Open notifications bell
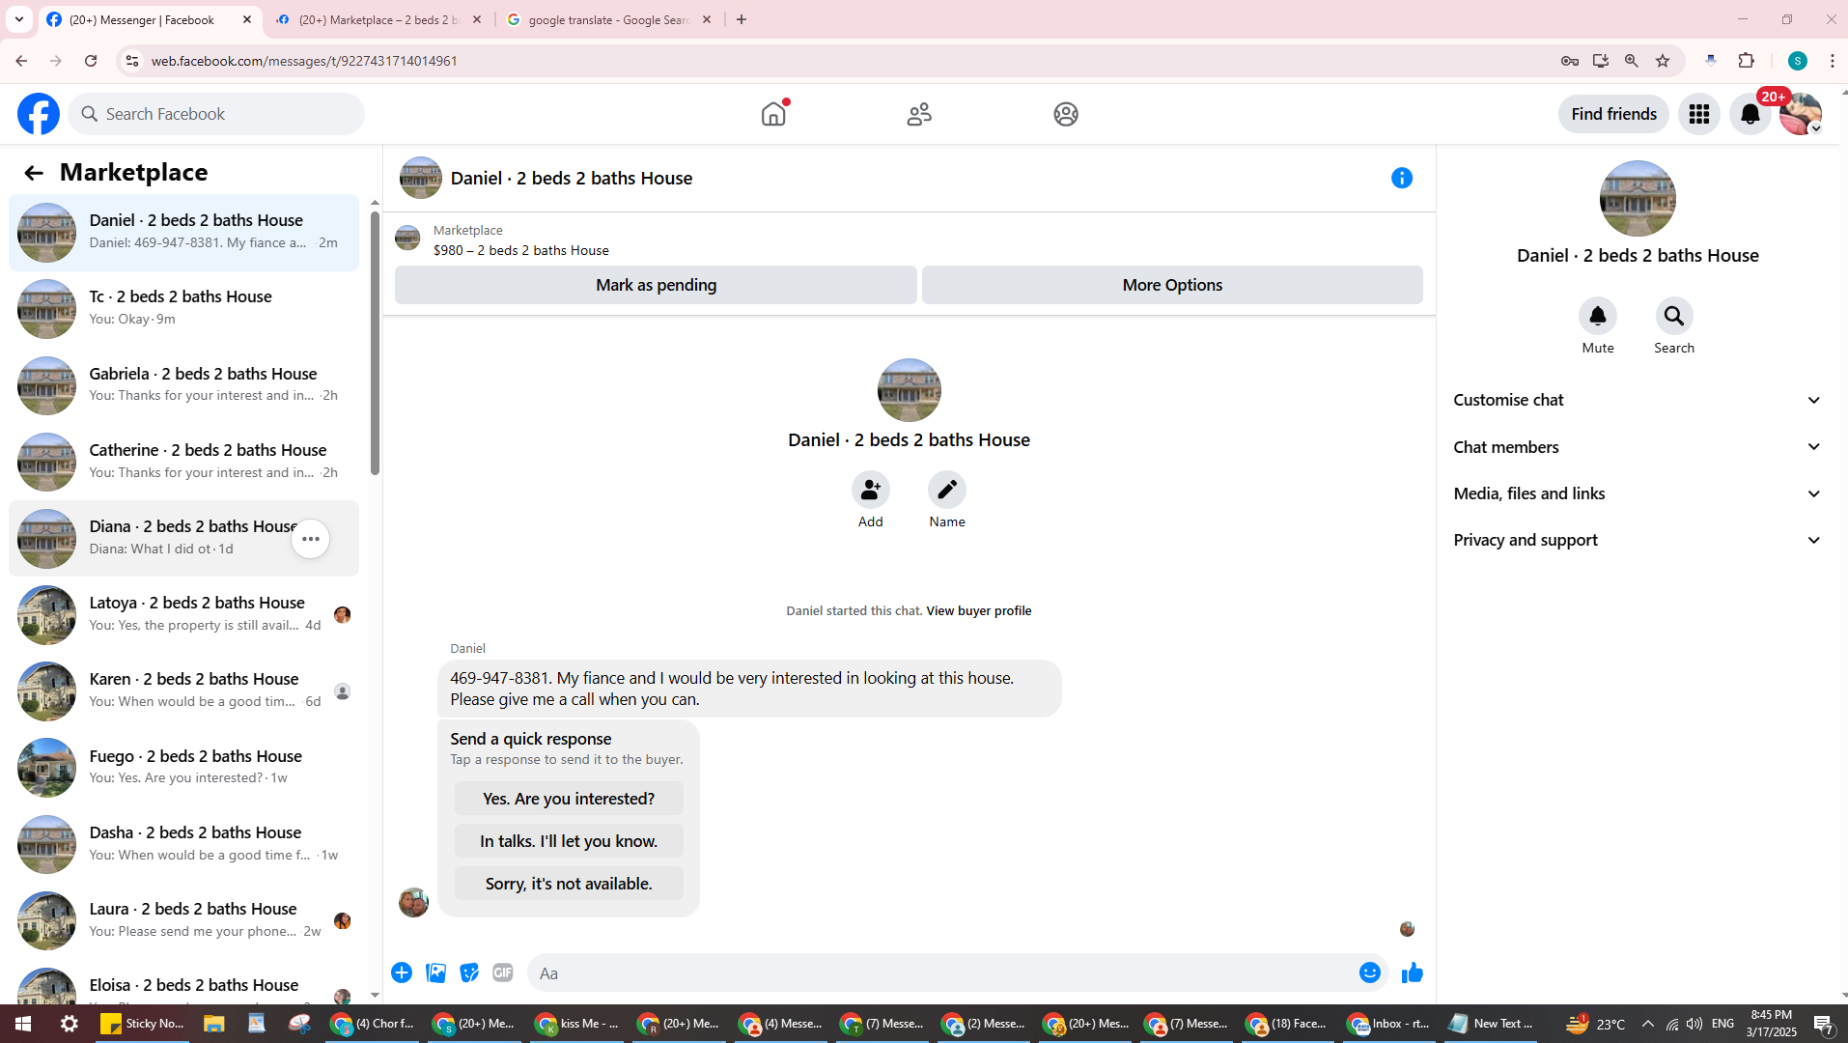1848x1043 pixels. click(1750, 114)
